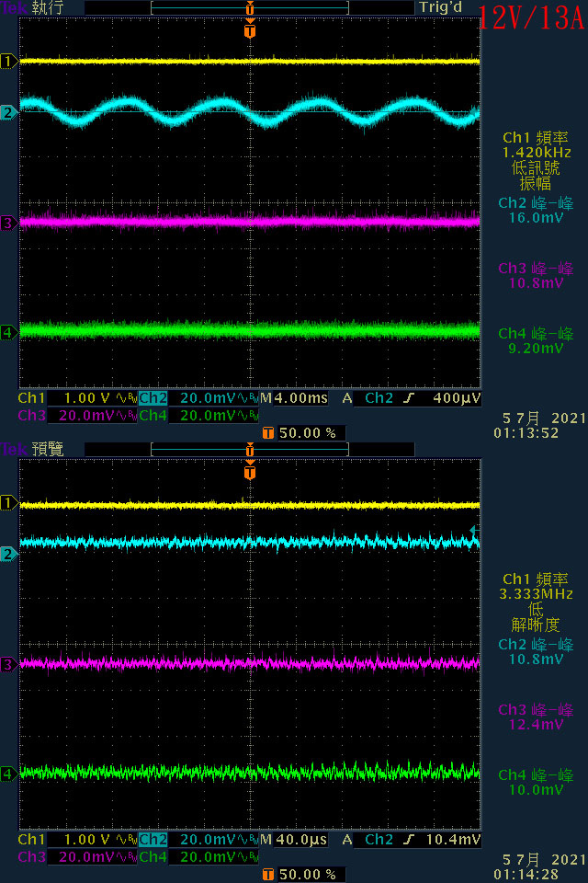Image resolution: width=588 pixels, height=883 pixels.
Task: Click the 低 解晰度 low-resolution warning text
Action: click(536, 617)
